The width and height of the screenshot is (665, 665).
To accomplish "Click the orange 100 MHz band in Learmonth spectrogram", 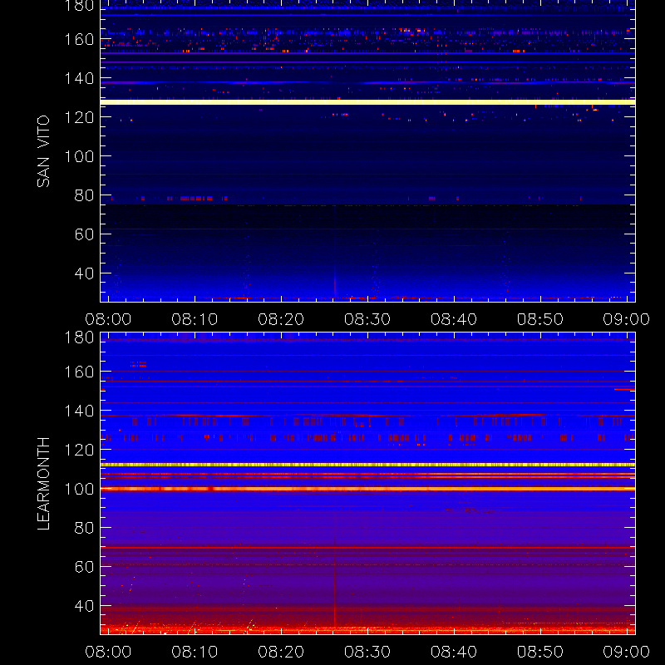I will pyautogui.click(x=367, y=489).
